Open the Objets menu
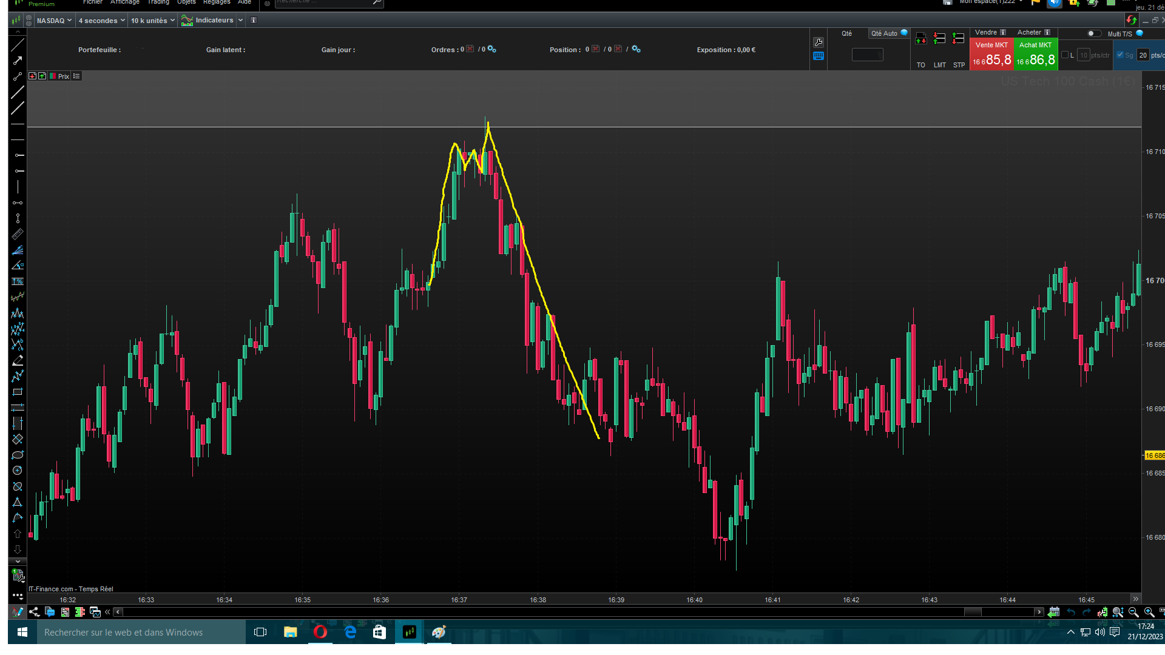Viewport: 1165px width, 655px height. point(186,2)
